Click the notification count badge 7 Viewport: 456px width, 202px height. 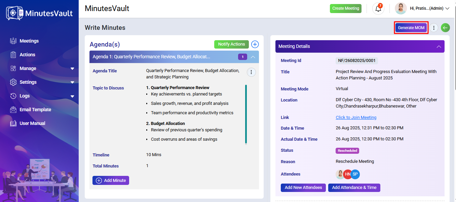pyautogui.click(x=380, y=6)
